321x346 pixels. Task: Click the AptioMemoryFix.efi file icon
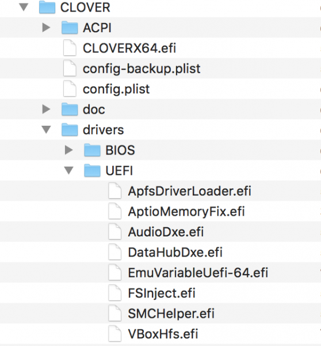click(115, 212)
